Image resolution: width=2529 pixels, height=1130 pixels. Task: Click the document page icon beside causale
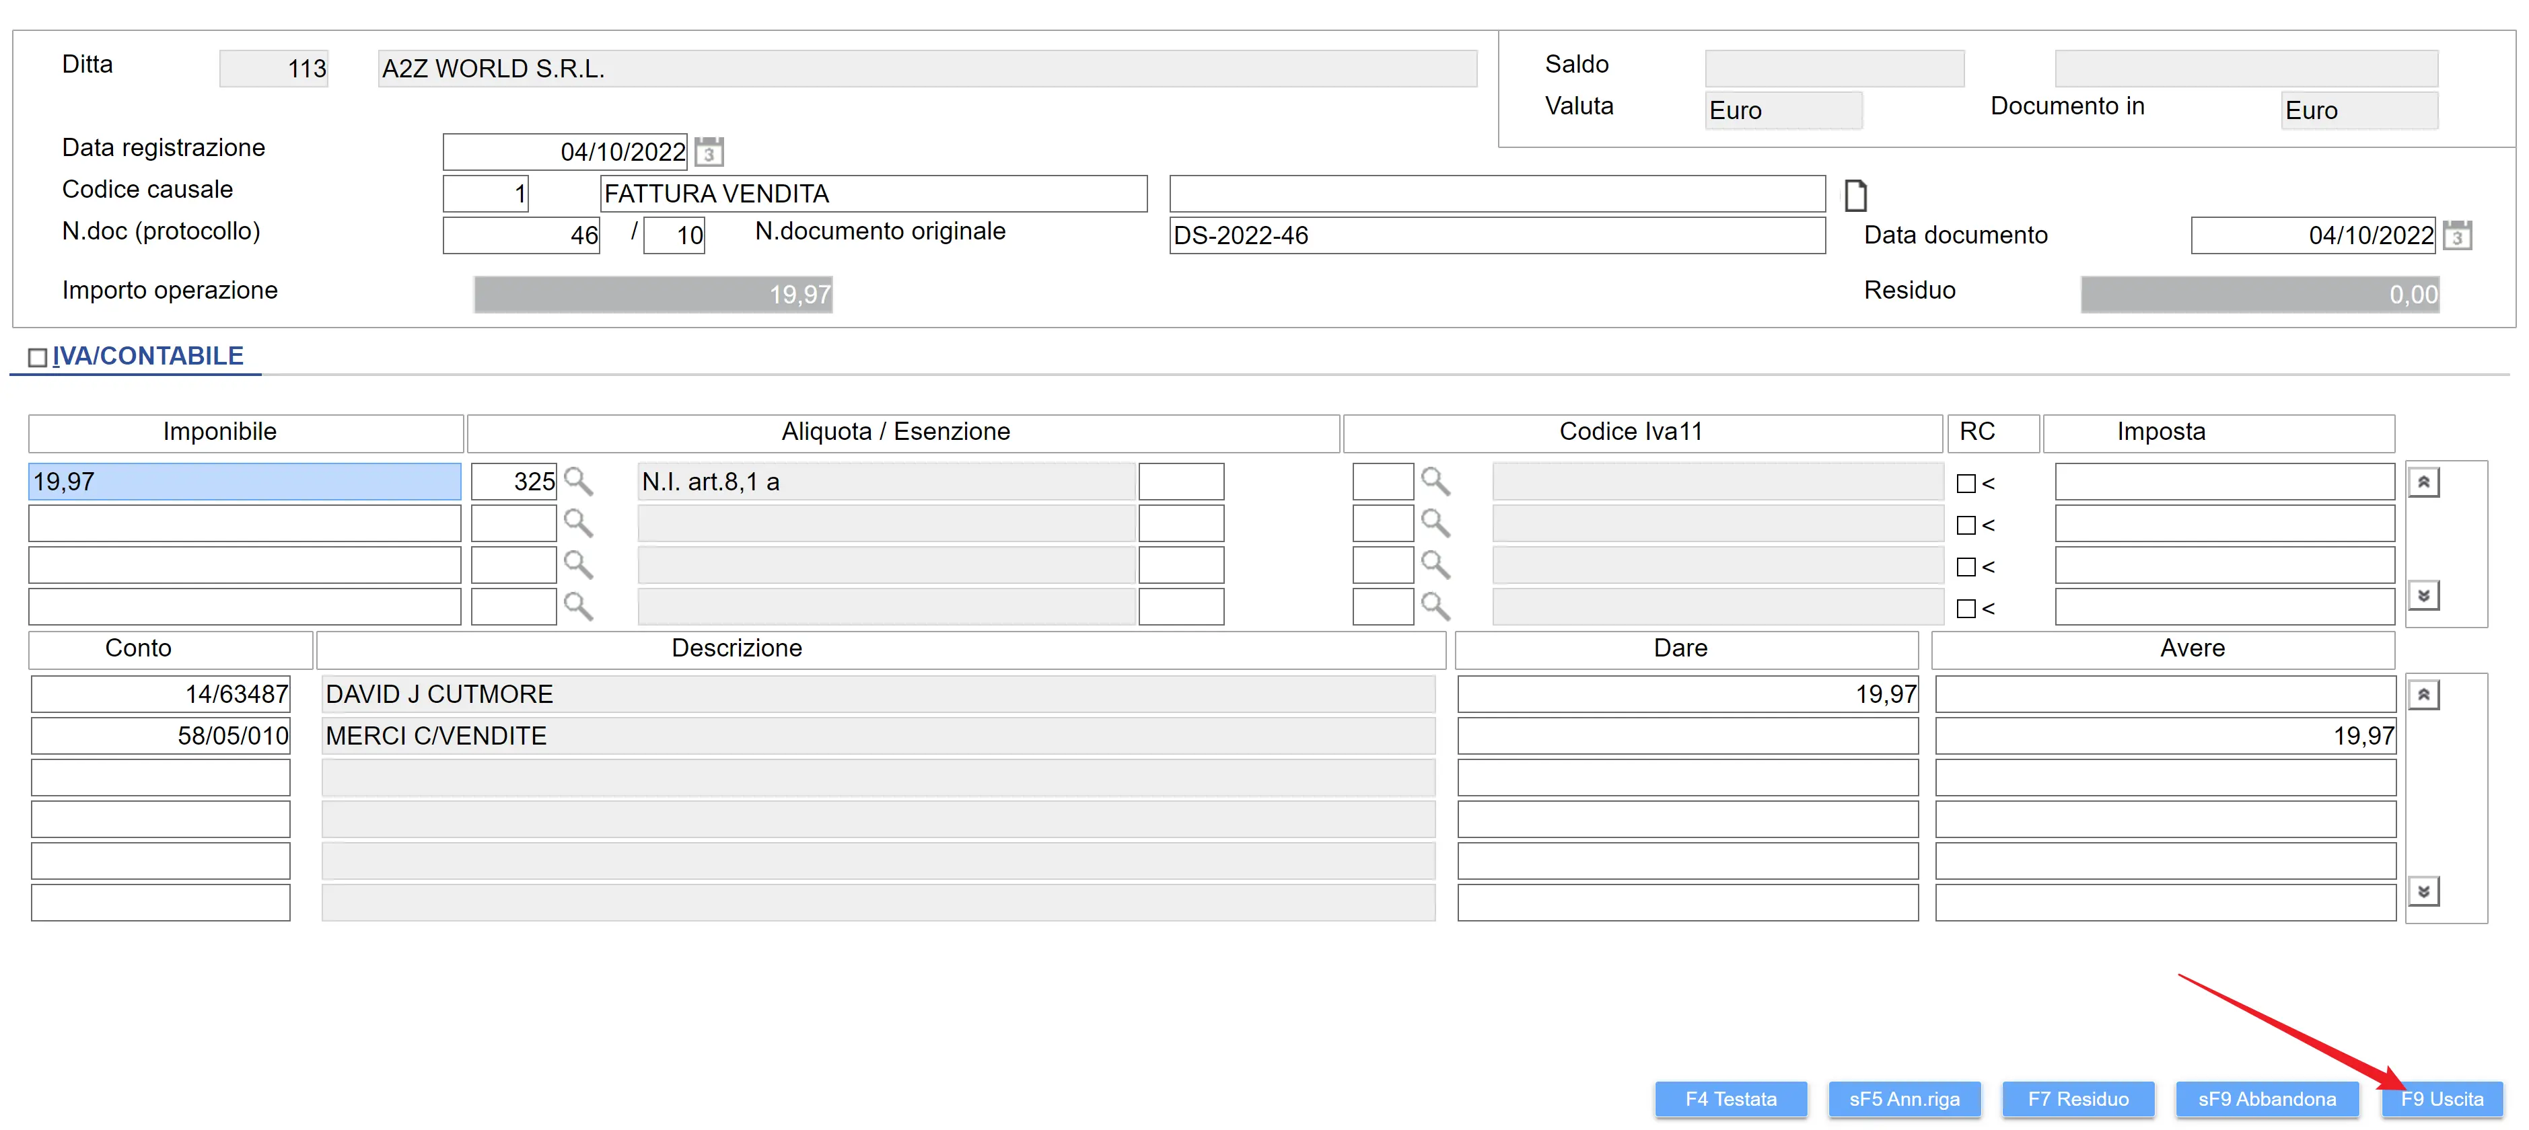(1855, 195)
